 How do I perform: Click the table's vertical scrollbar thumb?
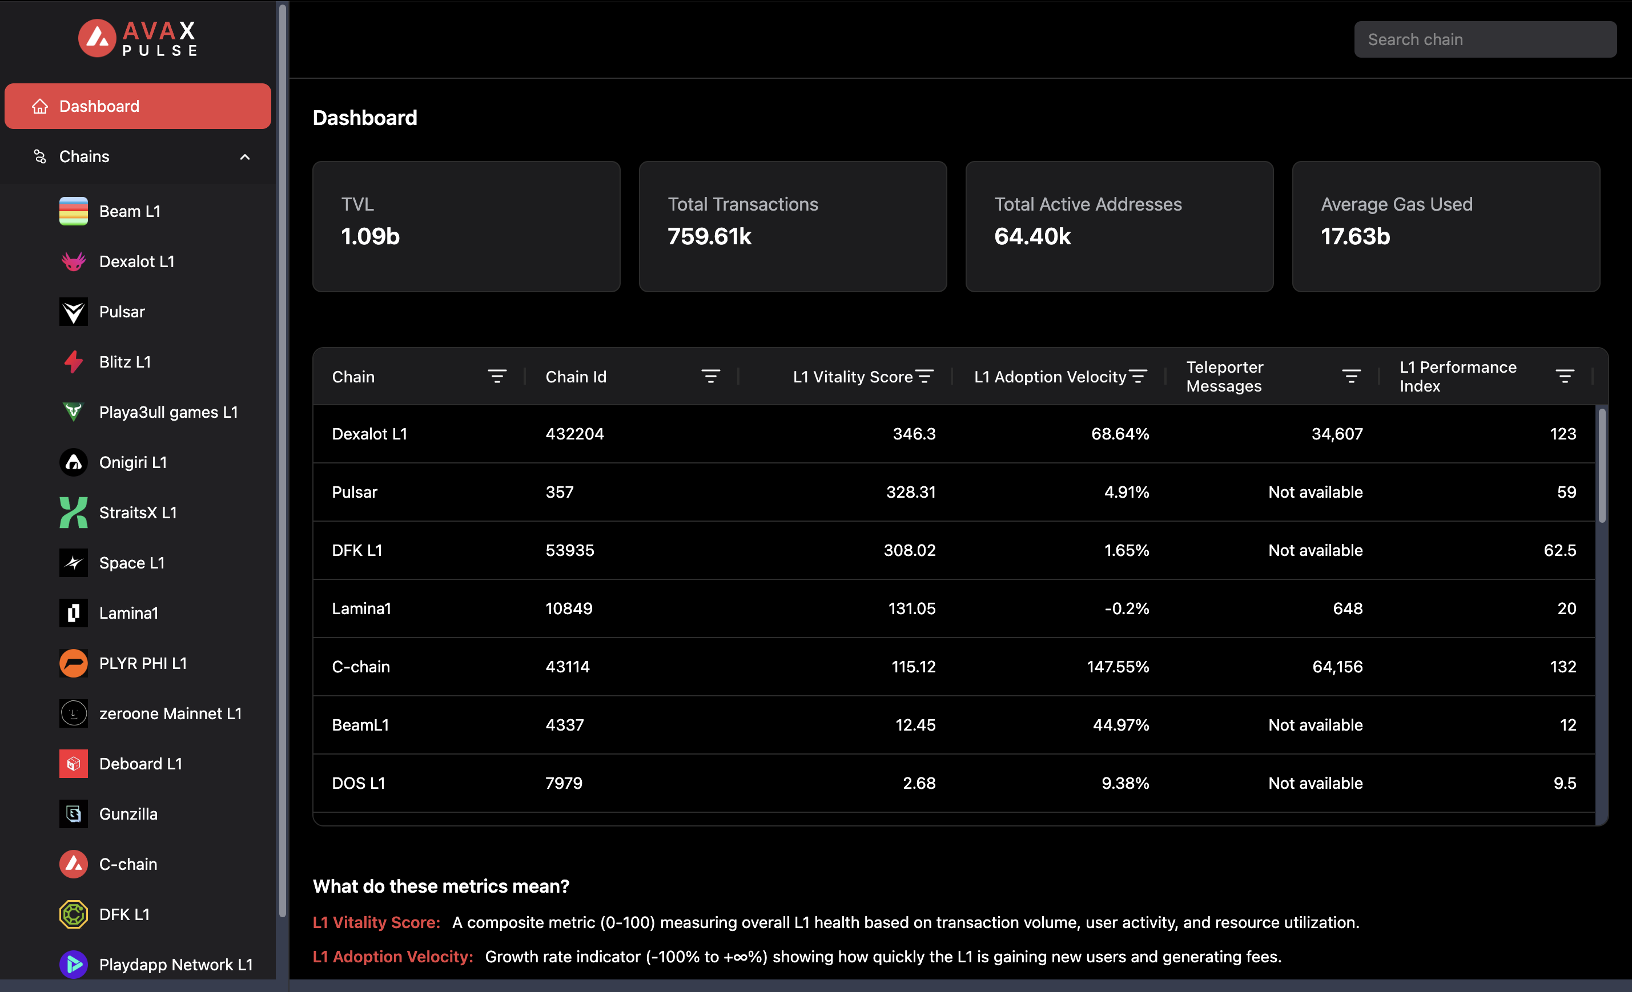point(1602,466)
